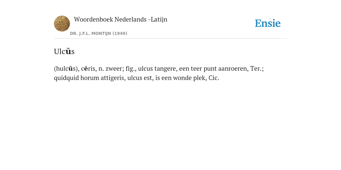Click the source abbreviation Ter.
The height and width of the screenshot is (170, 341).
[256, 69]
